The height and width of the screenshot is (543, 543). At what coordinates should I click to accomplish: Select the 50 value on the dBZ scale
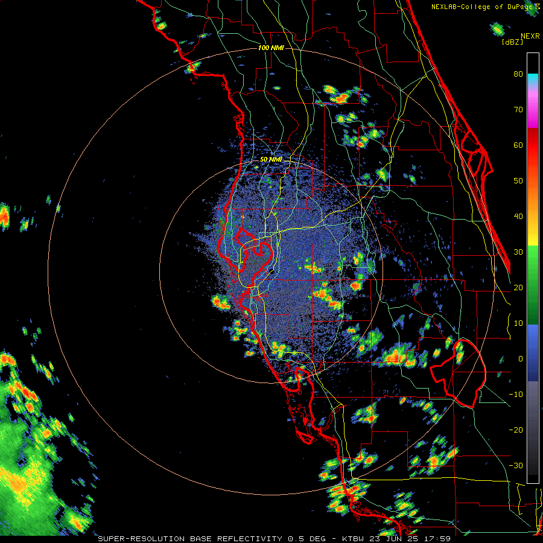[518, 181]
